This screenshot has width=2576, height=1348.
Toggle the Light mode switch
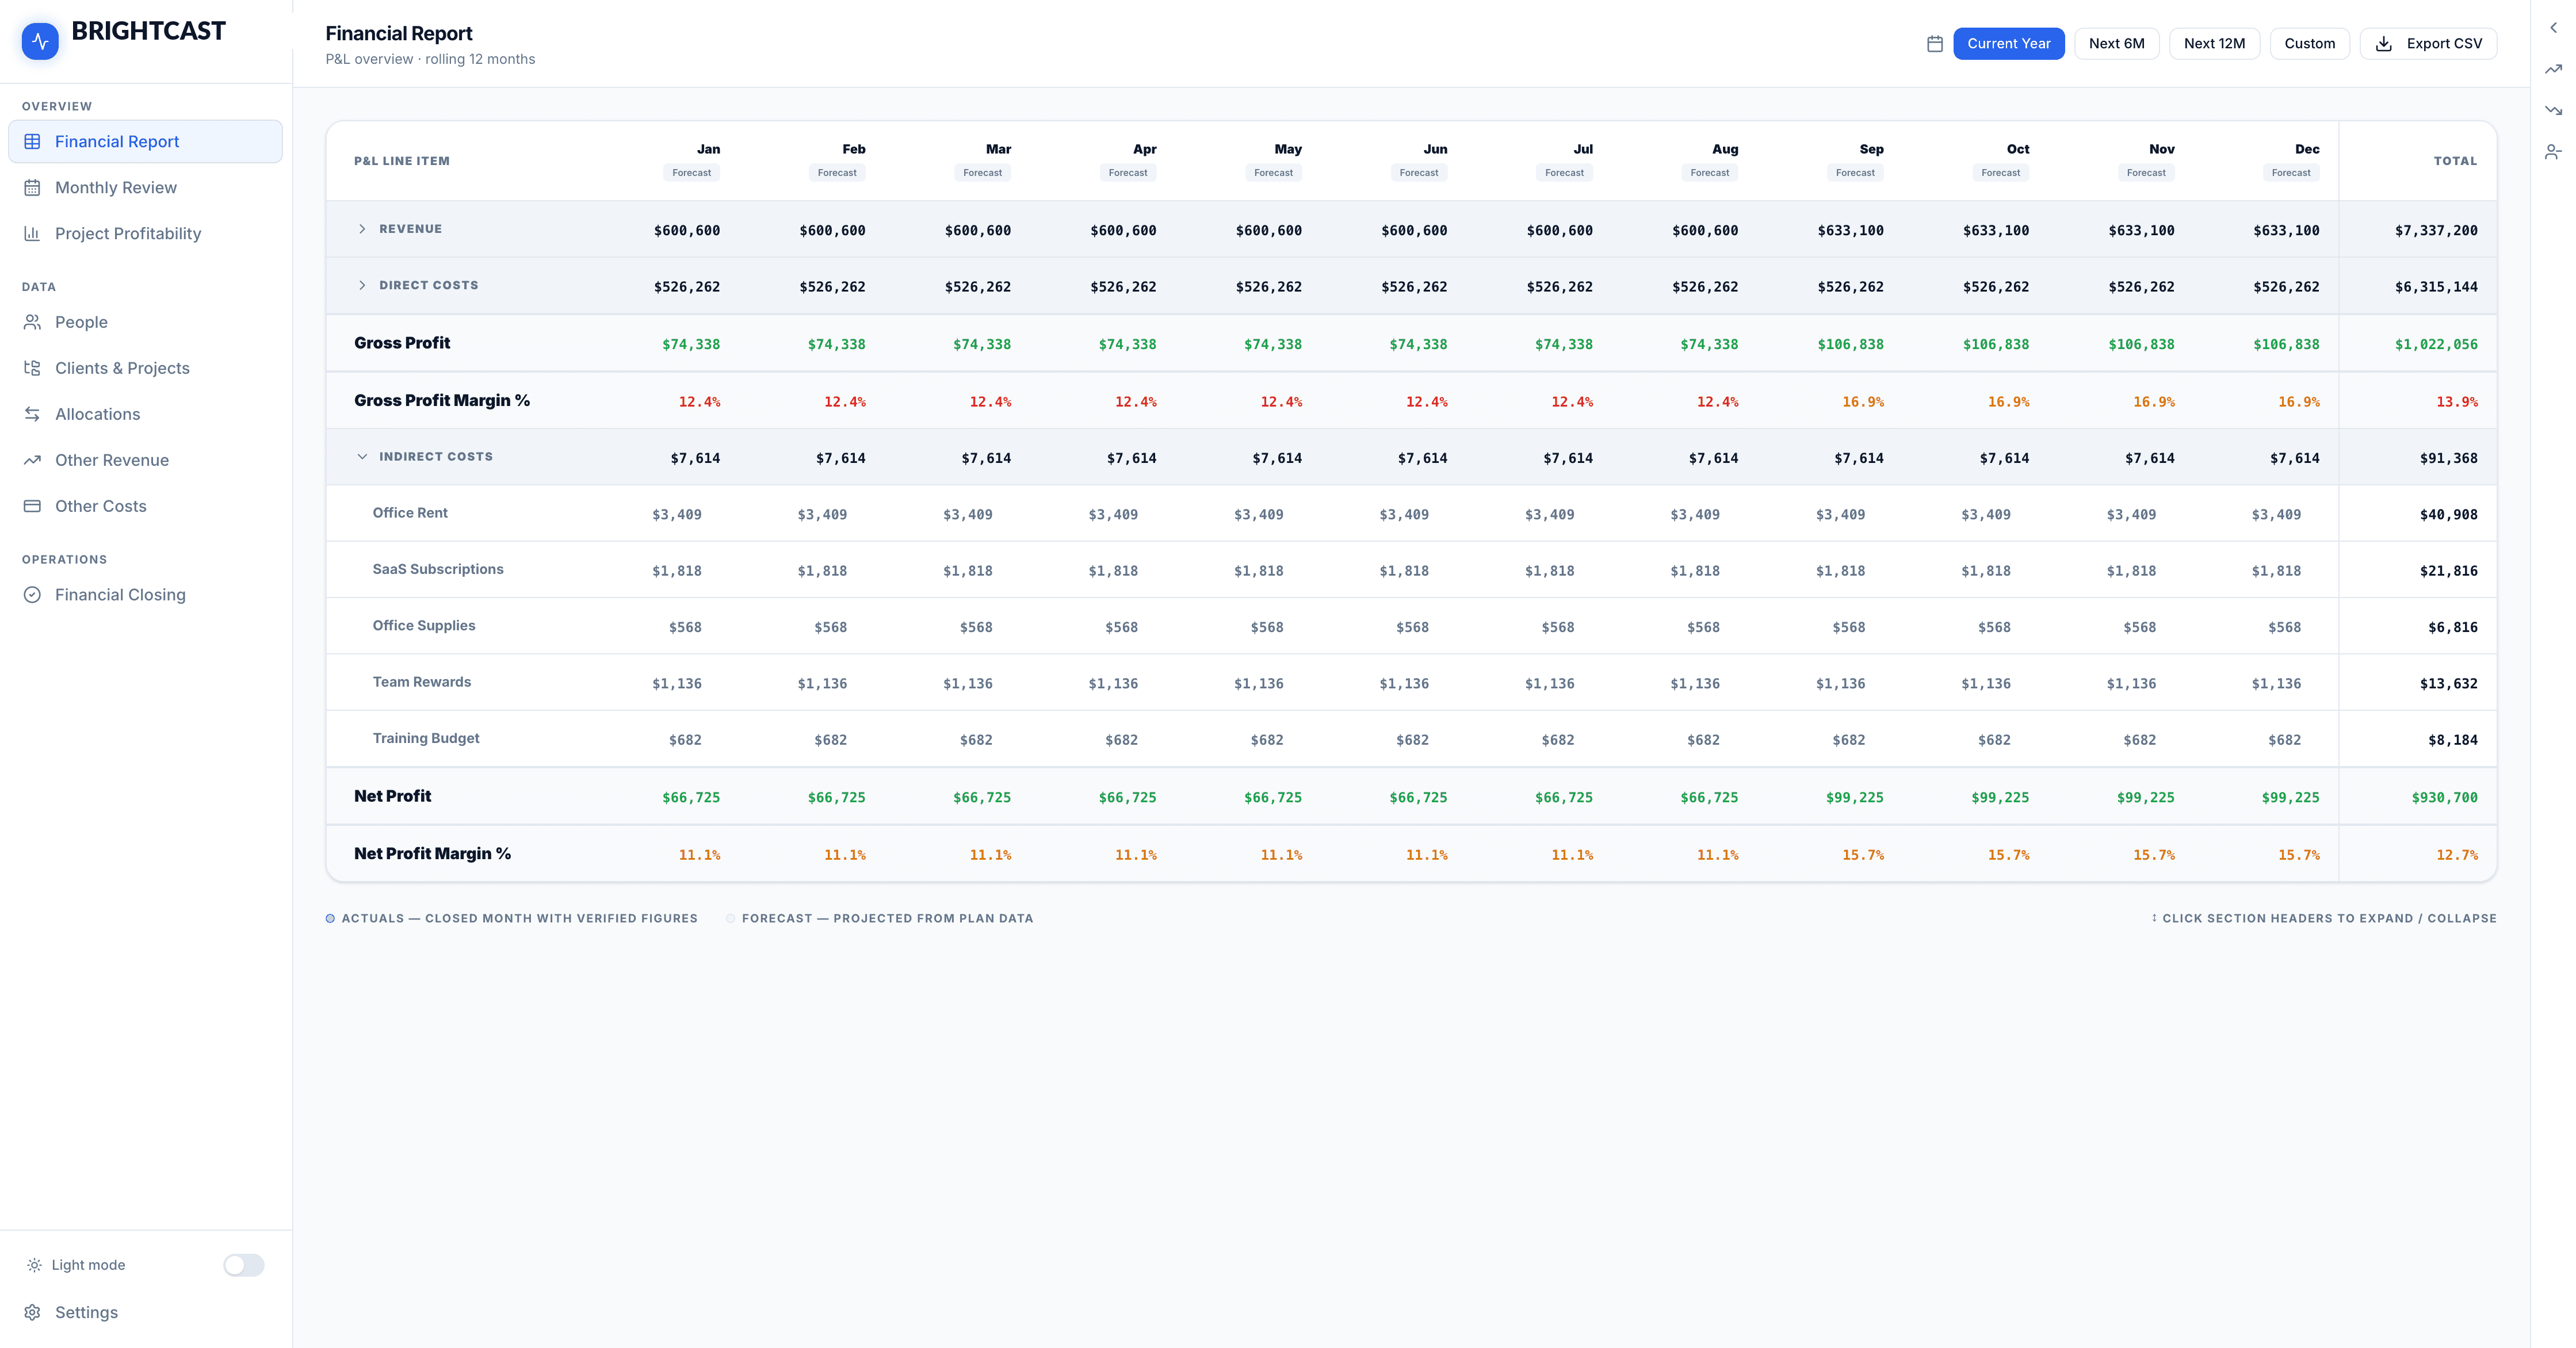tap(243, 1265)
